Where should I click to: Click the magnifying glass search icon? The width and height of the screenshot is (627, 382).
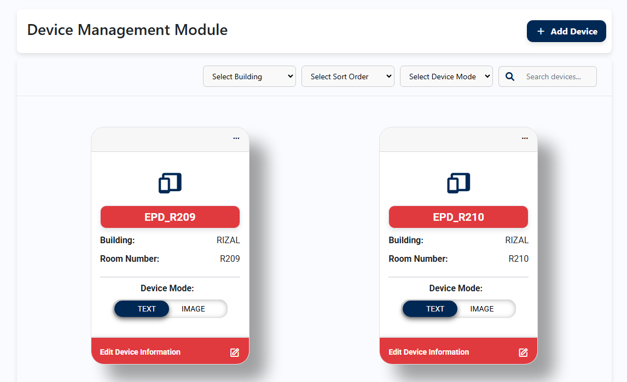(510, 77)
